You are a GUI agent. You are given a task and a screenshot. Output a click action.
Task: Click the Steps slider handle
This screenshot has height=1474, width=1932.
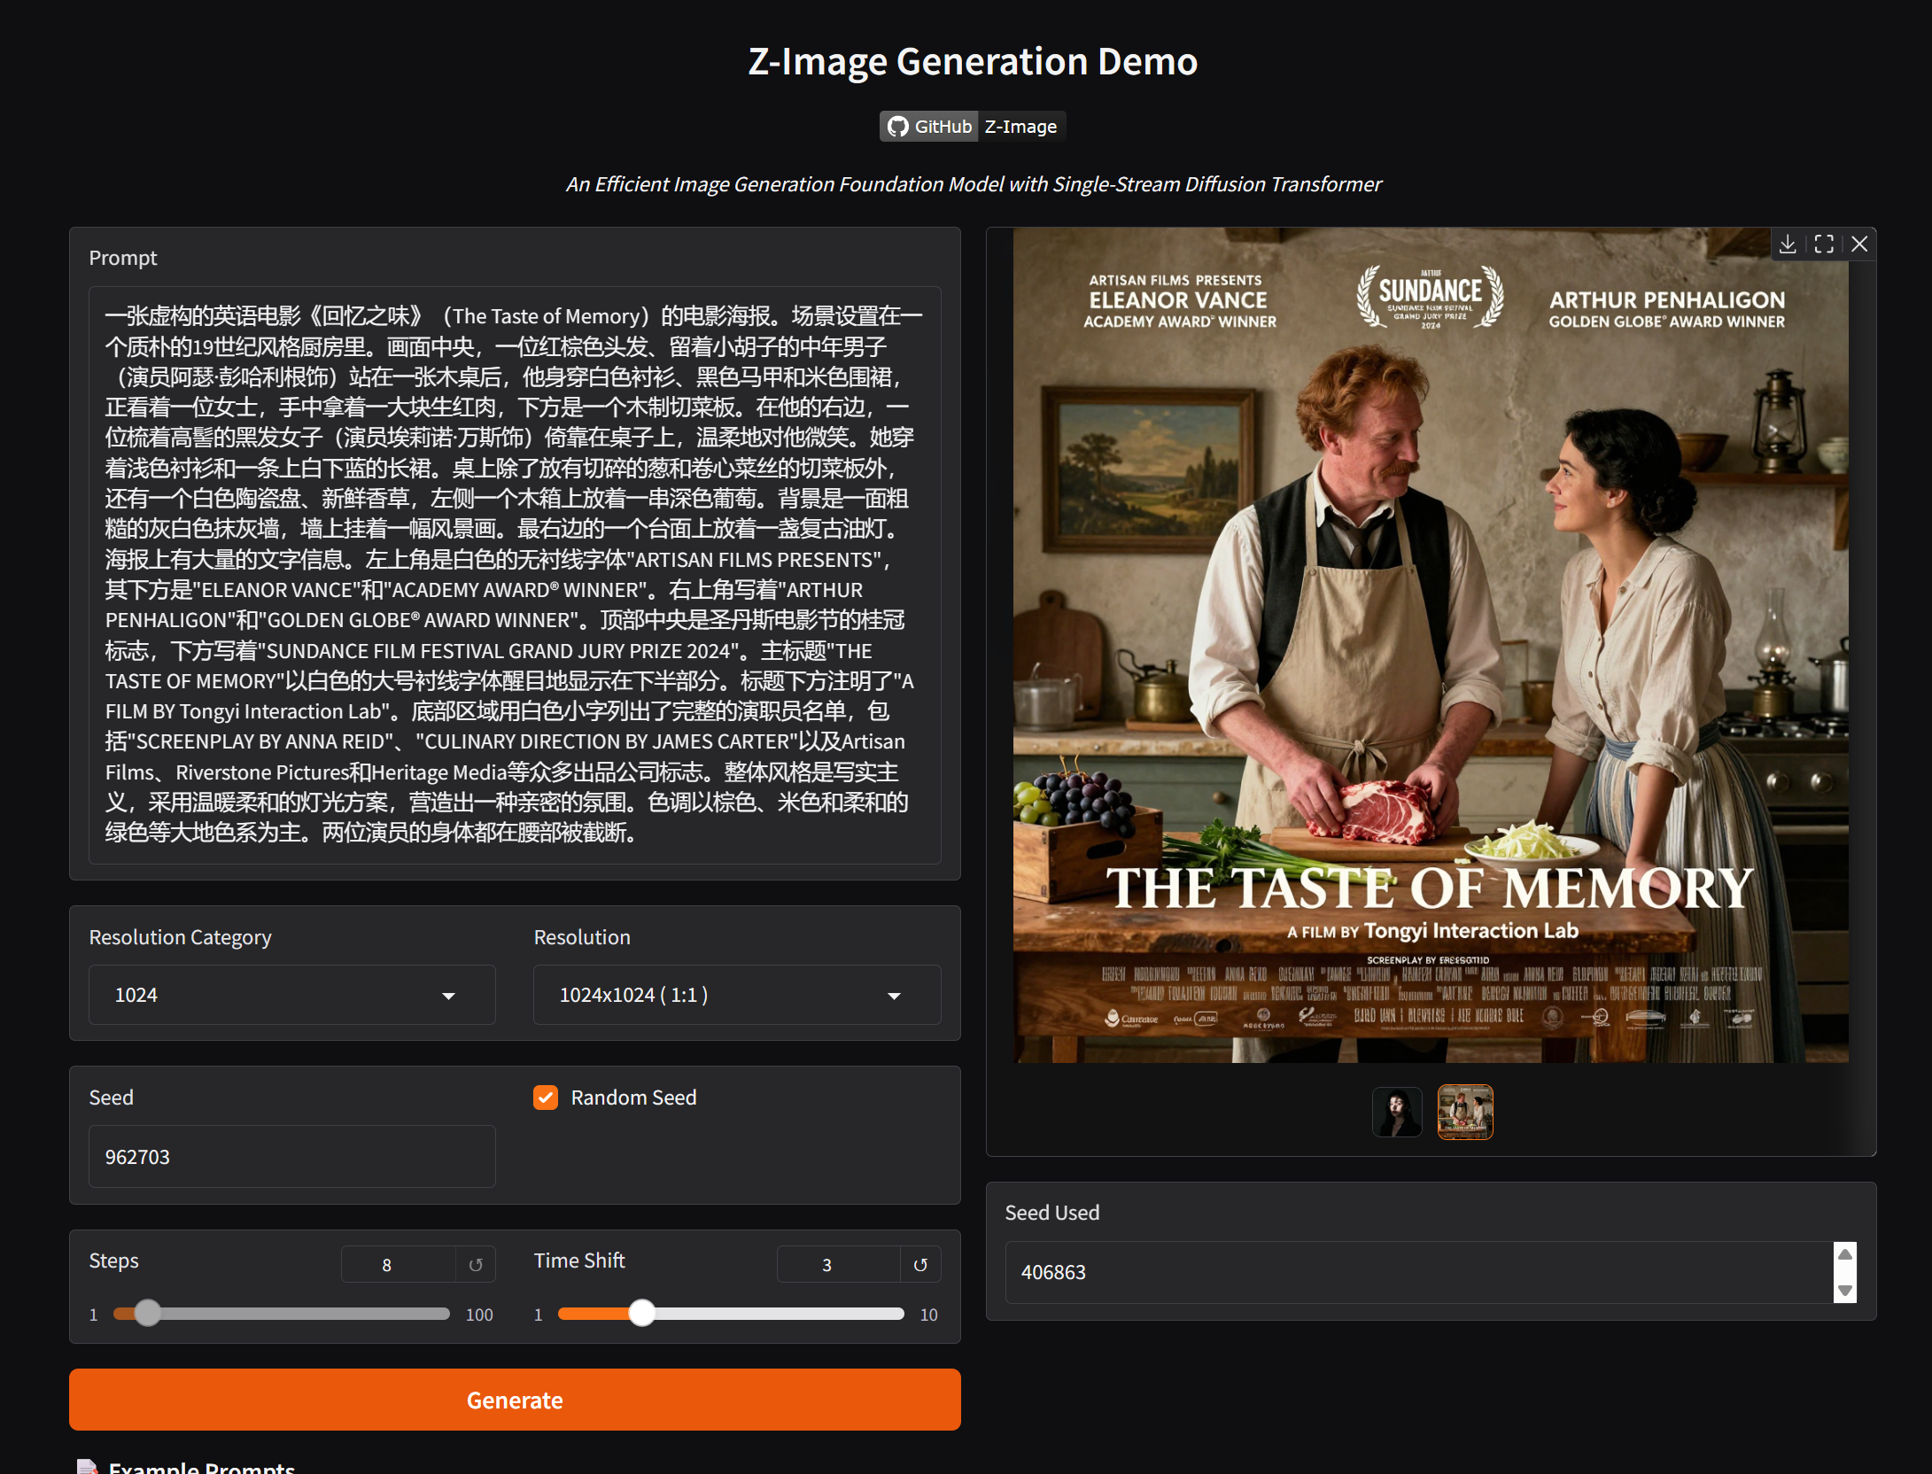pyautogui.click(x=148, y=1313)
